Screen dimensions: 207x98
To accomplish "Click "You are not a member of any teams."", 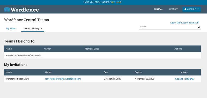I will click(x=24, y=55).
